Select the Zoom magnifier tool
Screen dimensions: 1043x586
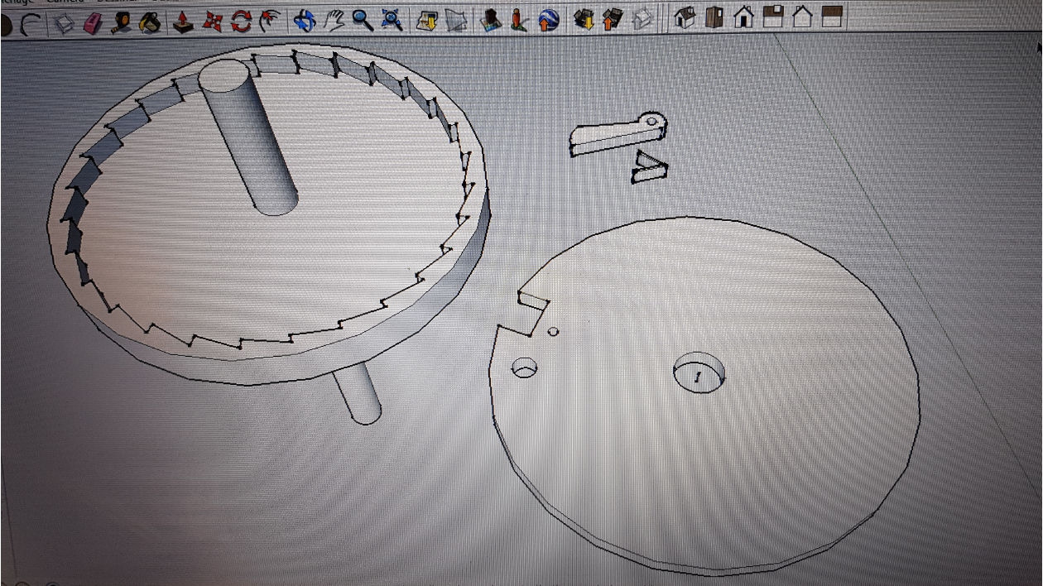[x=363, y=20]
